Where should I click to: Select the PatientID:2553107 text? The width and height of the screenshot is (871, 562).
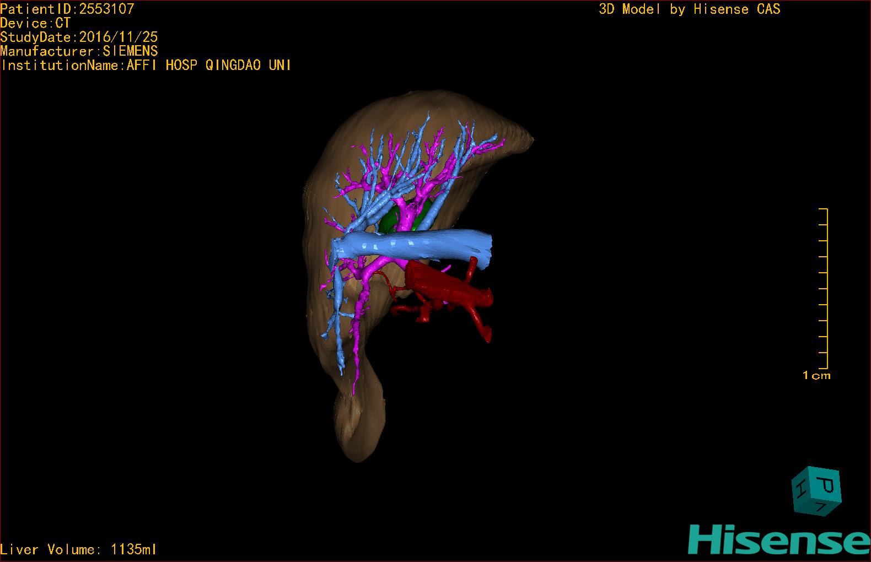pos(67,9)
